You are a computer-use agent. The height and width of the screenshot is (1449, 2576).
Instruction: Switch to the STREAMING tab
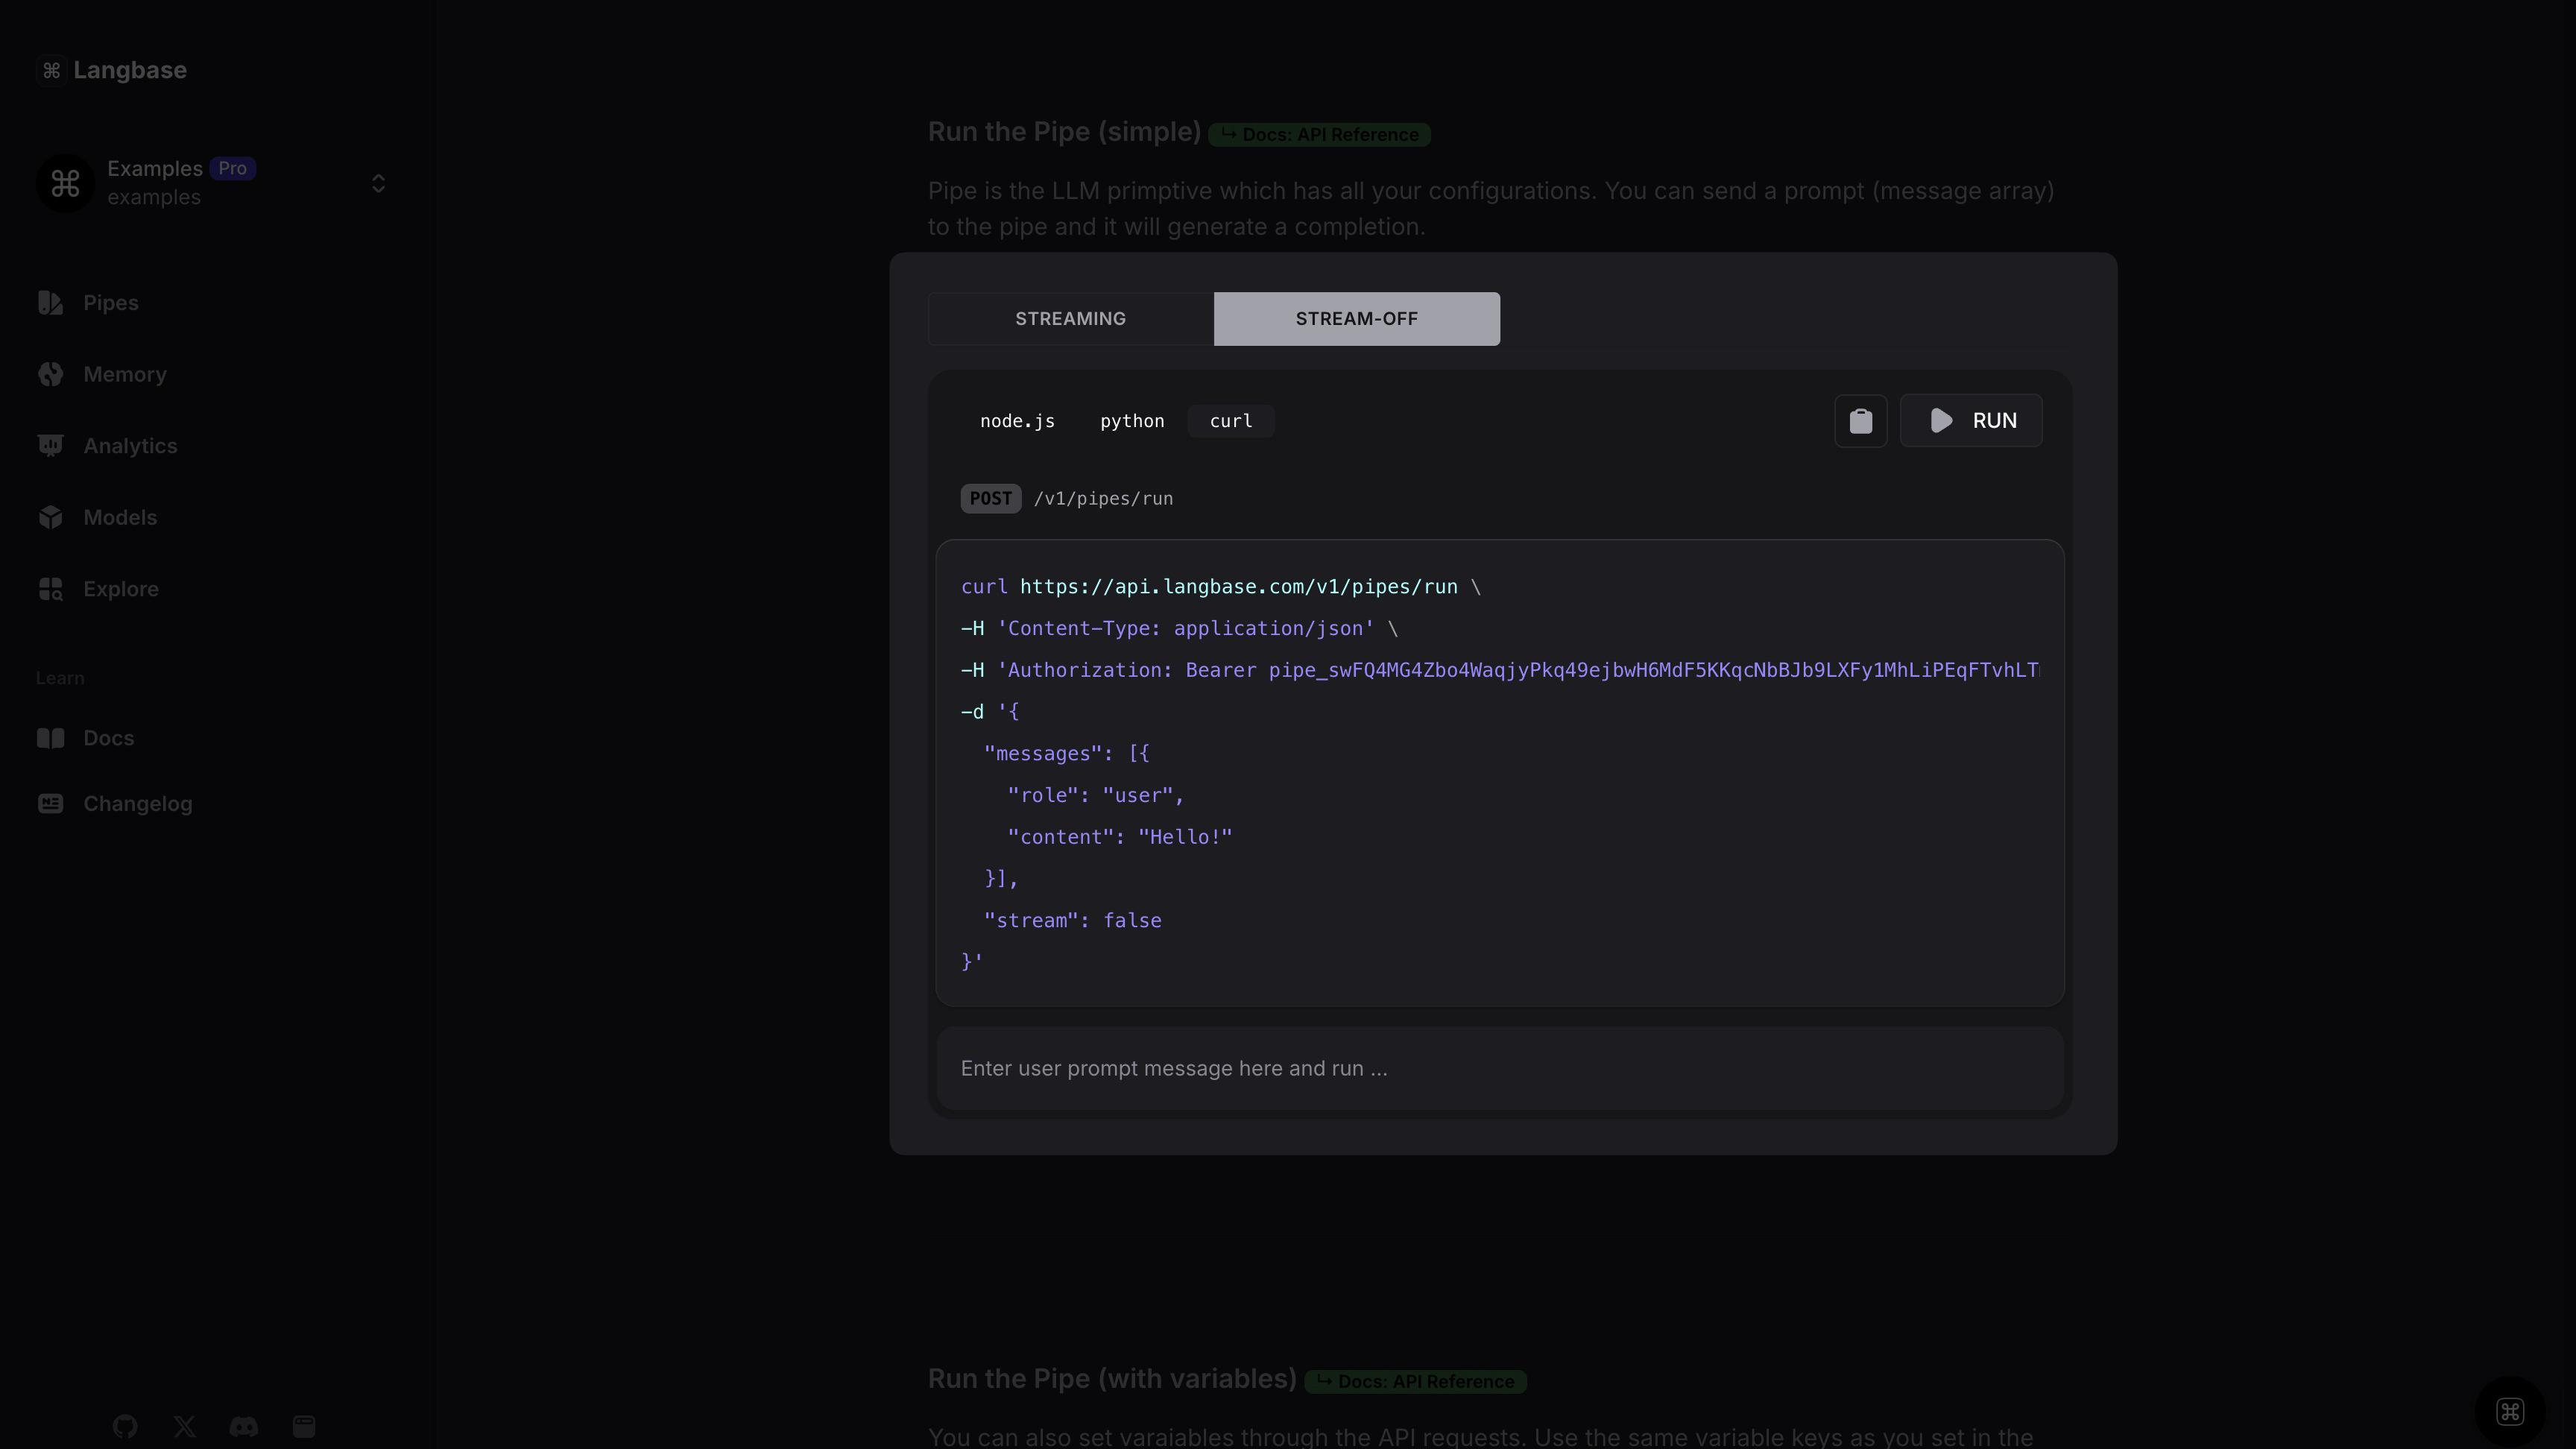1071,319
